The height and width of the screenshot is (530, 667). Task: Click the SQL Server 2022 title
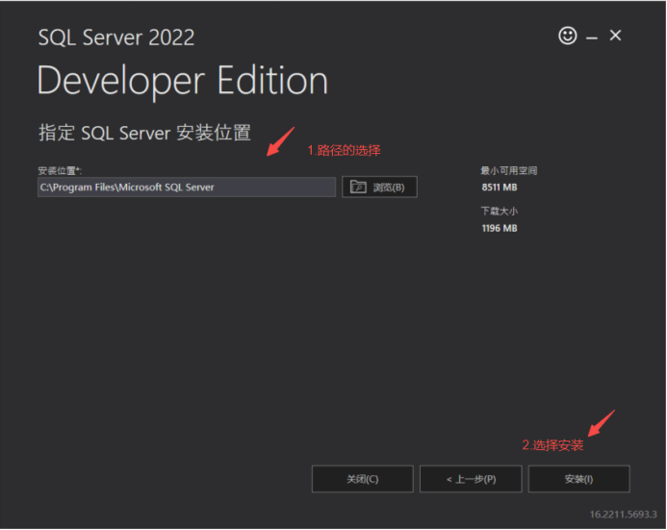point(116,38)
